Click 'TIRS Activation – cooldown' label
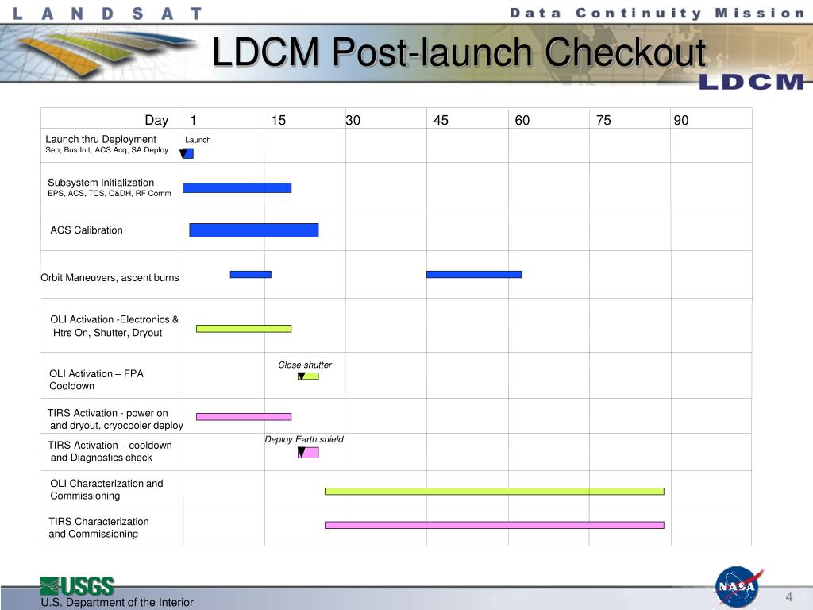813x610 pixels. (x=110, y=445)
